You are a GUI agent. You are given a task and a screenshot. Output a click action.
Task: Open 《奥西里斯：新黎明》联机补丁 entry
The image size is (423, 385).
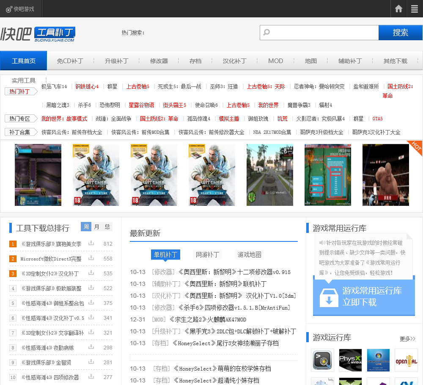pyautogui.click(x=225, y=284)
